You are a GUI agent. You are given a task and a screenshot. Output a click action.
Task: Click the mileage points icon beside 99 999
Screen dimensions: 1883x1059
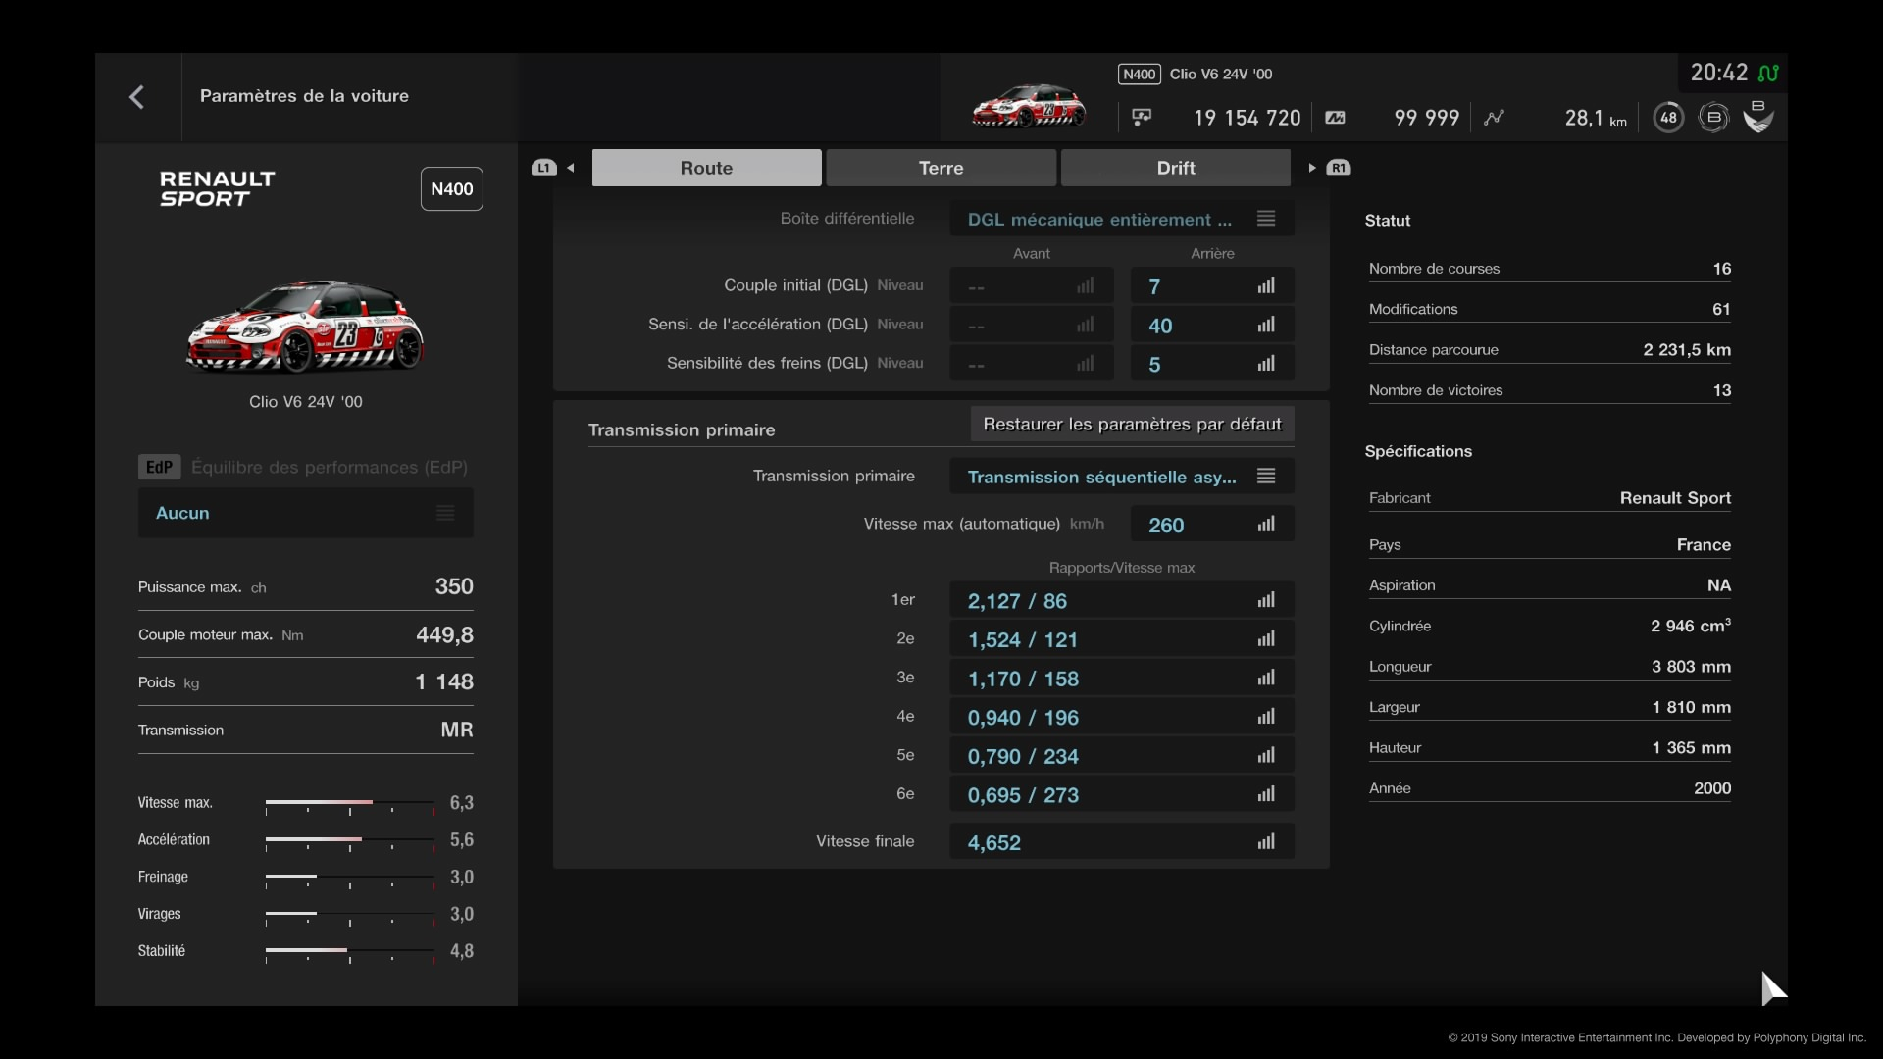(1335, 118)
